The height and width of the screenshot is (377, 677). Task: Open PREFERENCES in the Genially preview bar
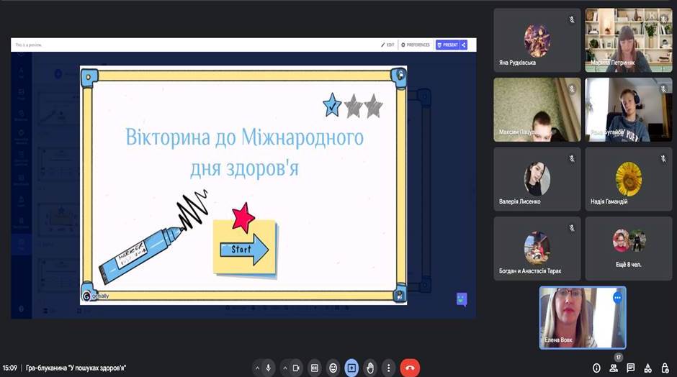click(416, 45)
